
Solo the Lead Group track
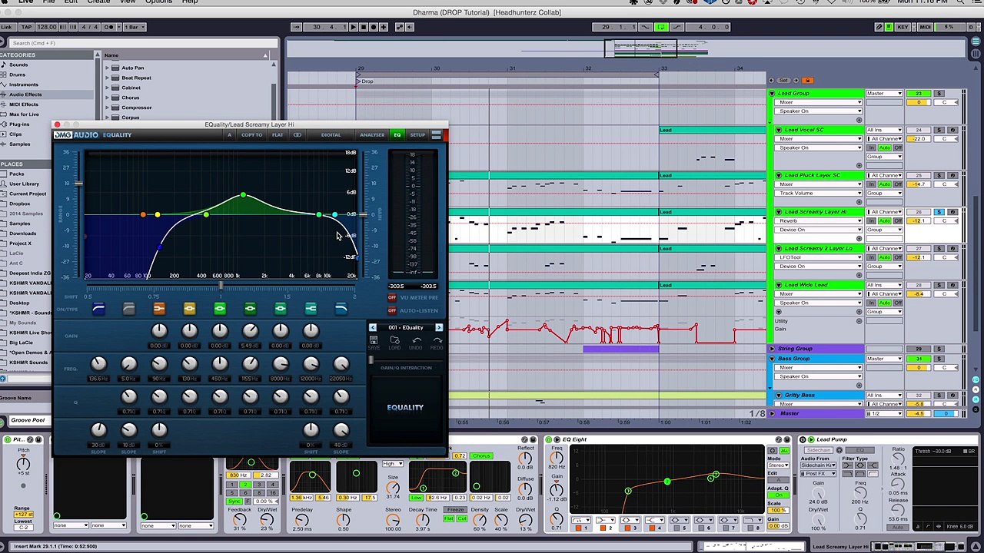[x=939, y=94]
